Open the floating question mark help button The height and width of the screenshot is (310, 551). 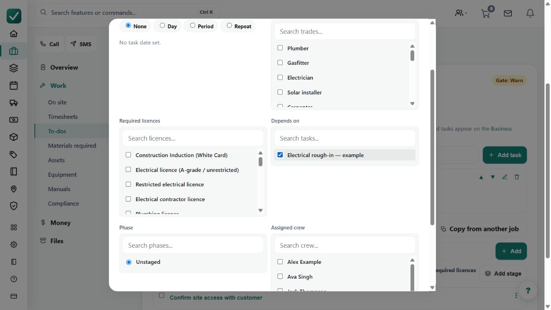click(528, 290)
